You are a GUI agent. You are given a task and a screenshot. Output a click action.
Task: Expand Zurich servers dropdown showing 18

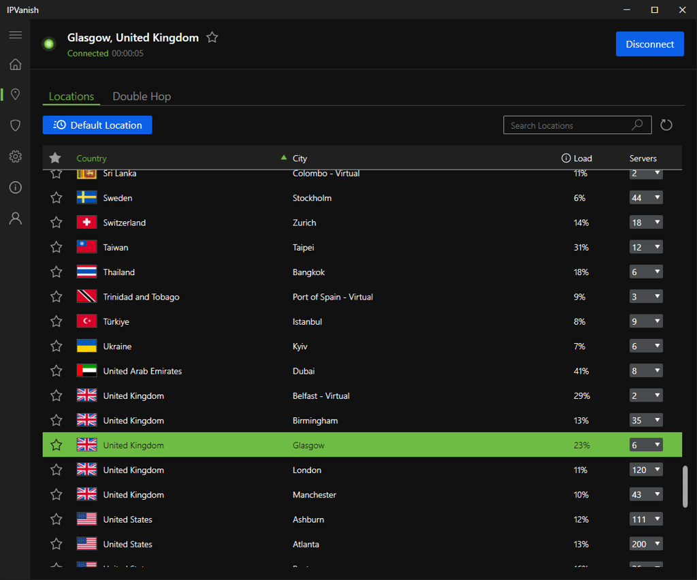coord(646,222)
